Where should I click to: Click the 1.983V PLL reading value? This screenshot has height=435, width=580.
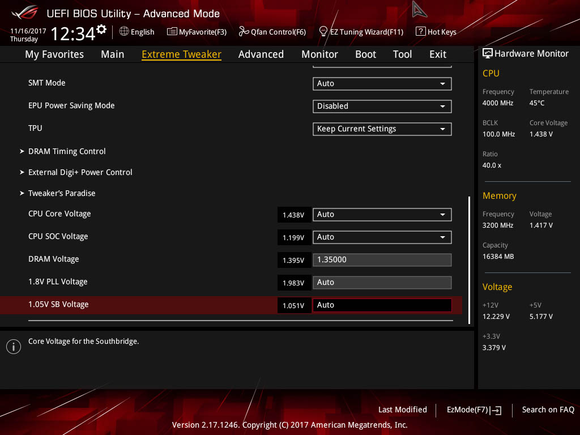pyautogui.click(x=294, y=283)
